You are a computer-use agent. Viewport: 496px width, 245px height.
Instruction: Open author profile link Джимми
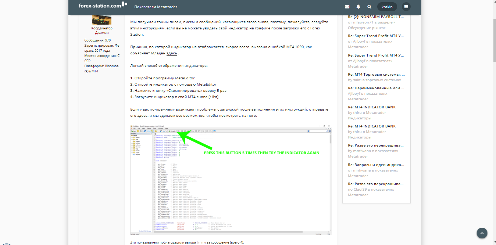click(x=102, y=33)
